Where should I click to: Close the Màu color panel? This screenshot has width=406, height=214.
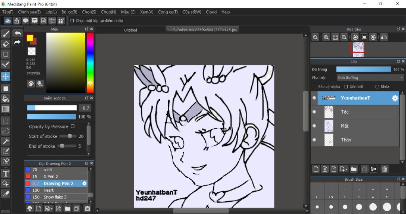click(92, 29)
